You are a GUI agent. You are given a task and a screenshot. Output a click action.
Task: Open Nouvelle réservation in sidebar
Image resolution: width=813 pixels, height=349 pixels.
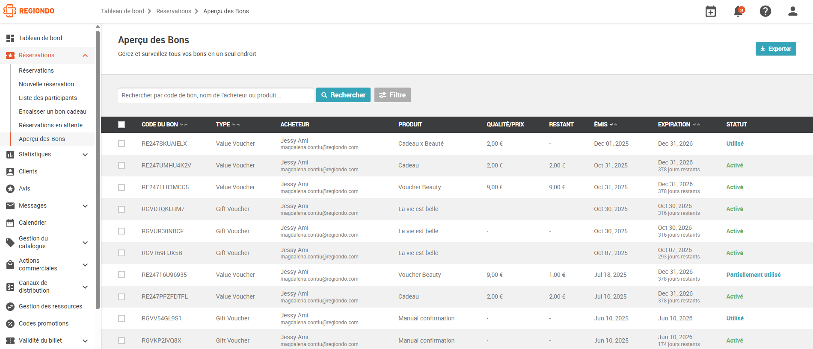46,84
